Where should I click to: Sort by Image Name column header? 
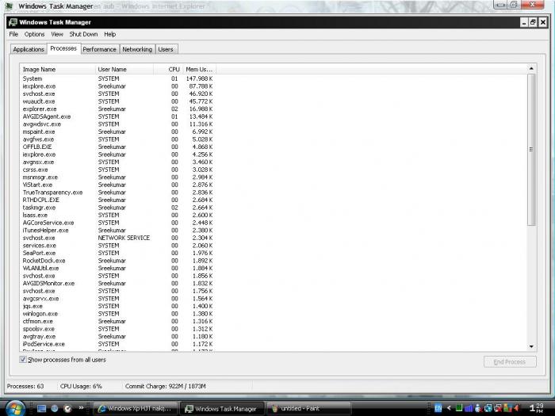click(x=57, y=70)
